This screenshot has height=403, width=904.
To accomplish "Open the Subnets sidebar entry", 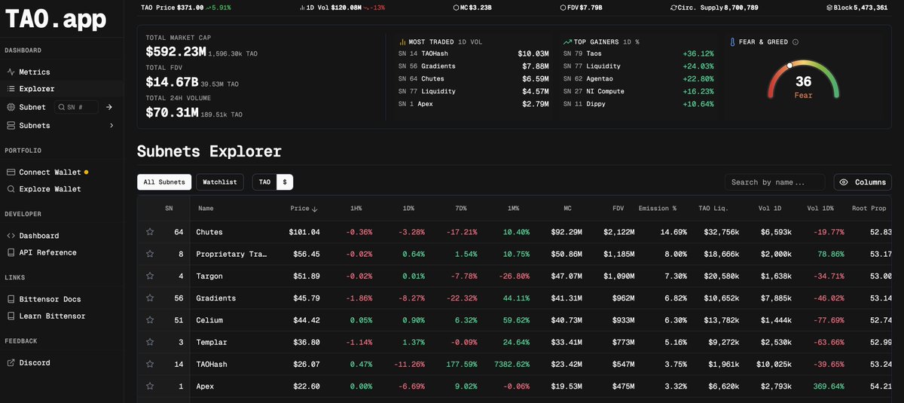I will click(x=35, y=125).
